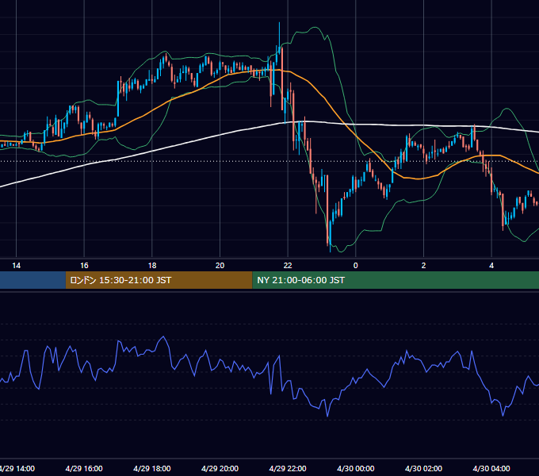Click the oscillator peak near 18:00

(x=163, y=337)
